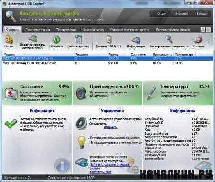Viewport: 215px width, 182px height.
Task: Switch to Очистка диска tab
Action: click(x=93, y=30)
